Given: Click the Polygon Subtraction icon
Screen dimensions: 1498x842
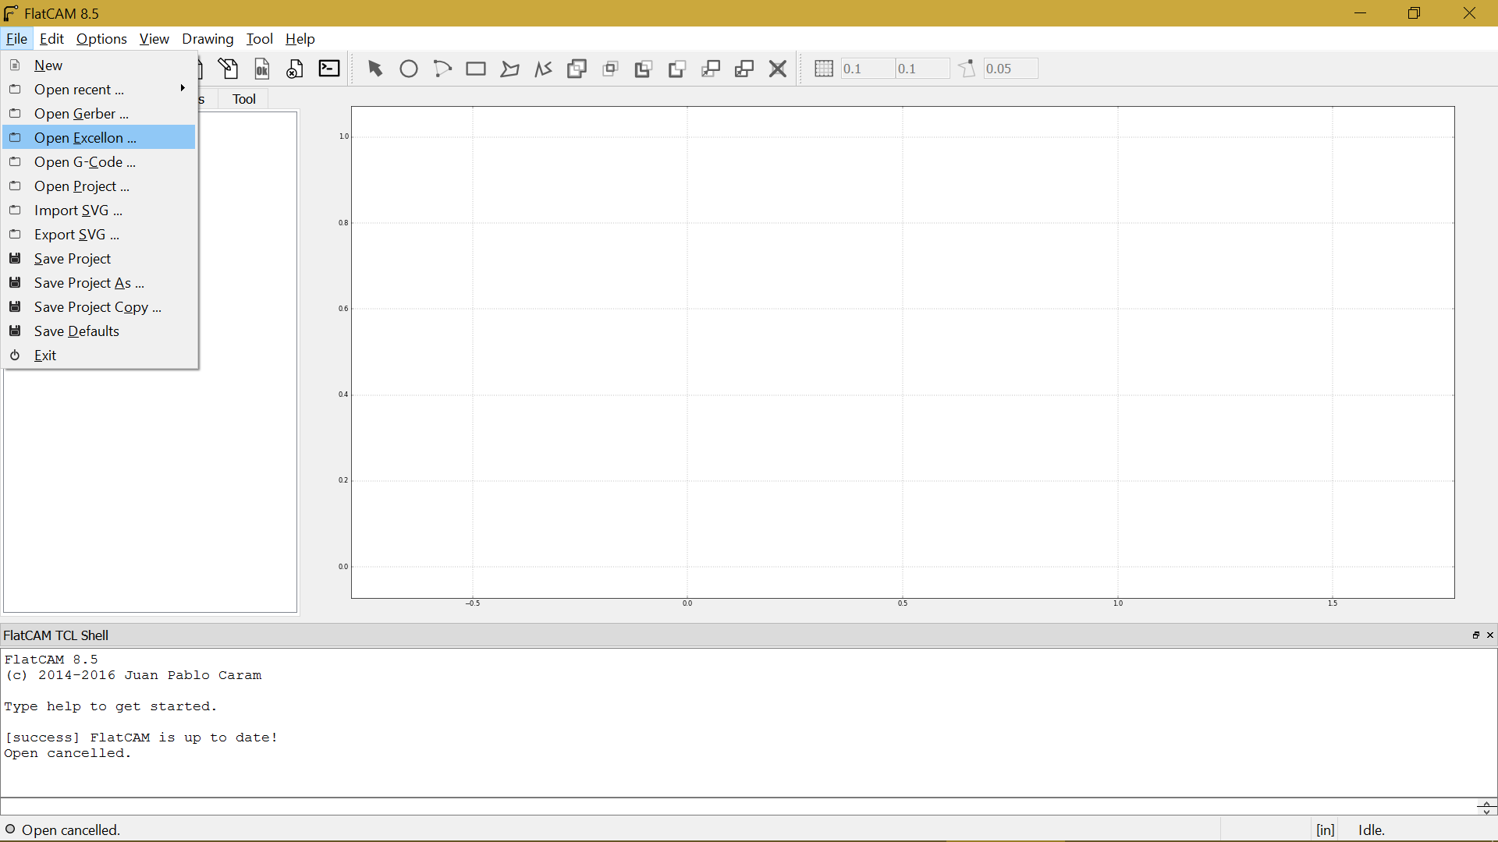Looking at the screenshot, I should 644,69.
